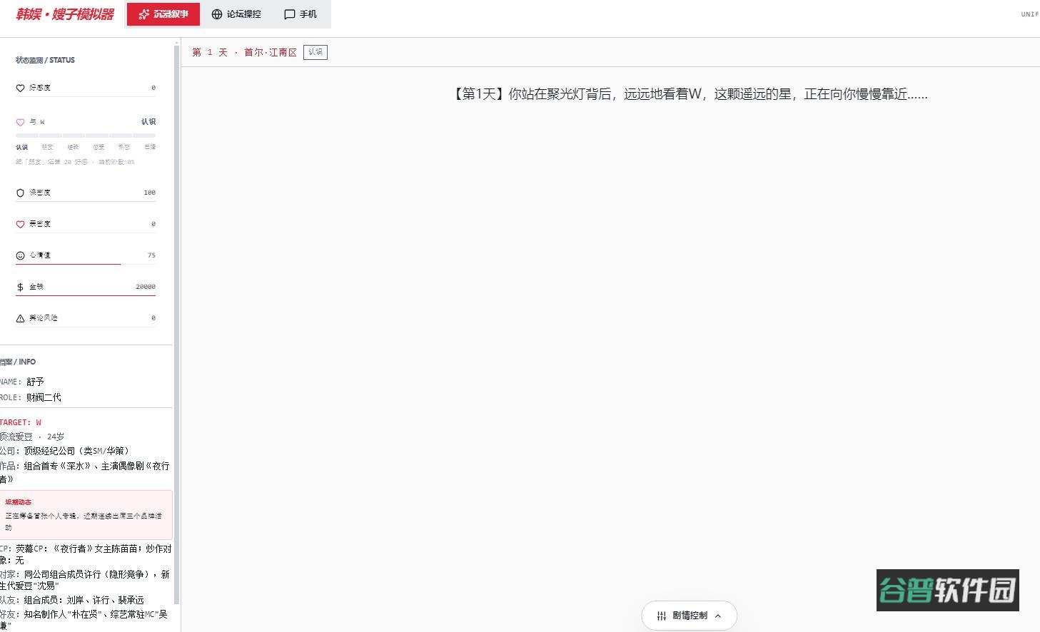Click the relationship stage progress bar with W
Screen dimensions: 1040x632
(x=86, y=135)
